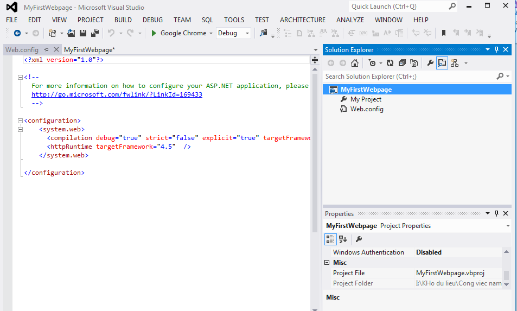Close the Web.config tab
517x311 pixels.
56,49
